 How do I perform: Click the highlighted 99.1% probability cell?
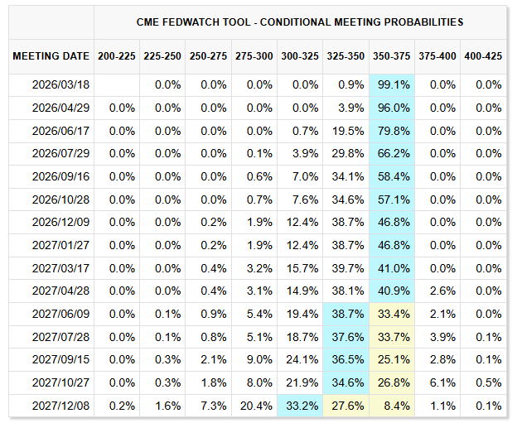coord(393,84)
